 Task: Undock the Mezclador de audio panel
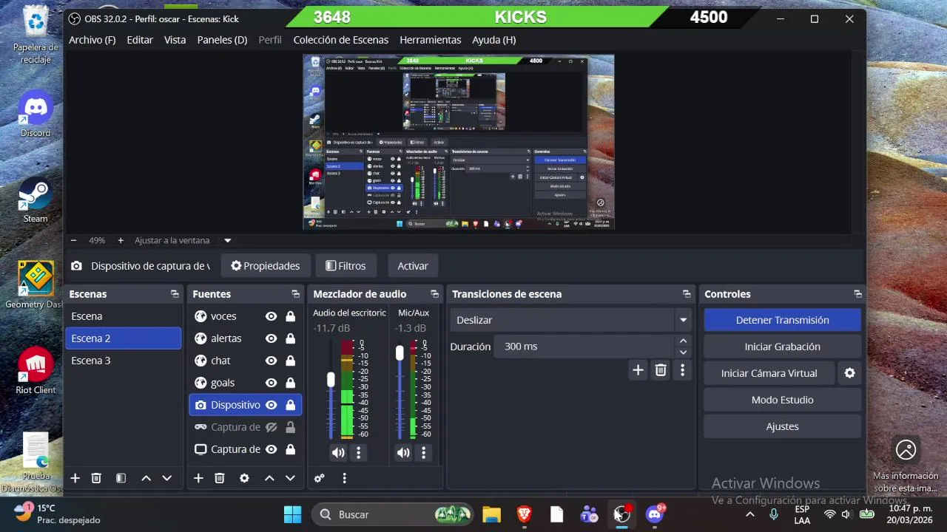click(435, 294)
